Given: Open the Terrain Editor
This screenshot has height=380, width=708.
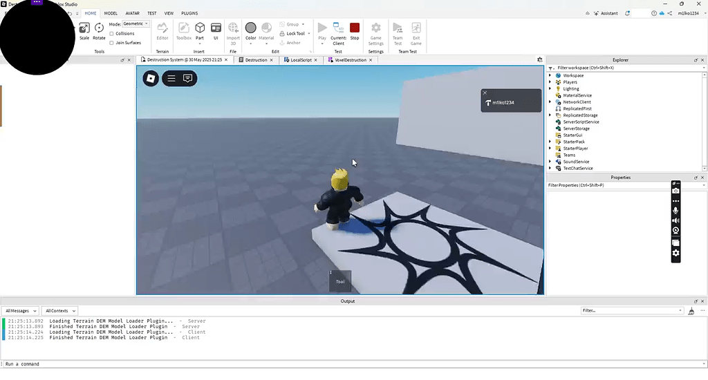Looking at the screenshot, I should pyautogui.click(x=162, y=31).
